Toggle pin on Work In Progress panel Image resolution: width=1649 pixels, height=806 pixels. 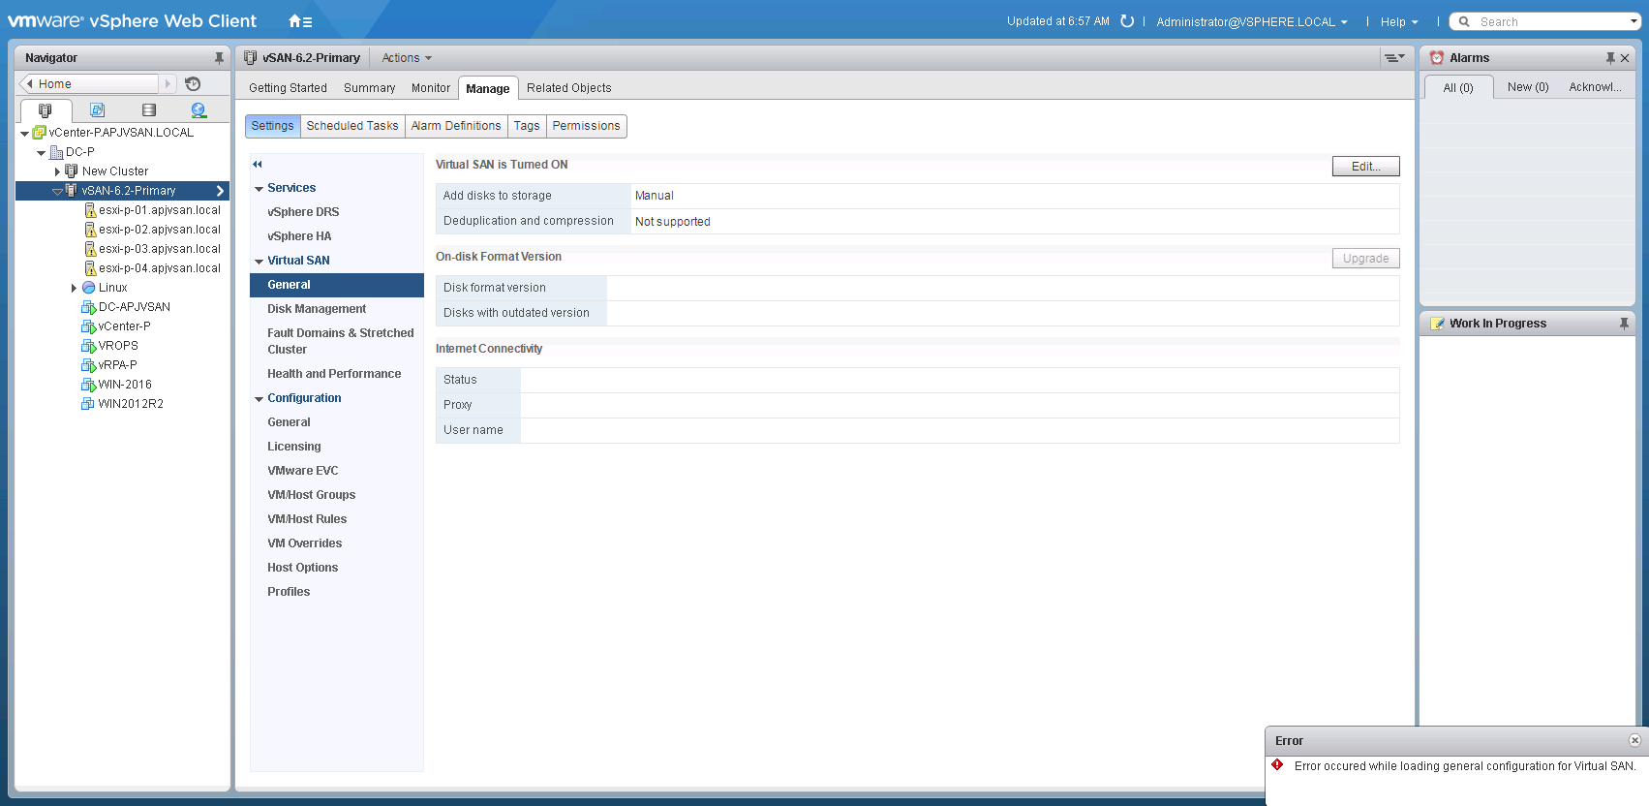point(1624,324)
